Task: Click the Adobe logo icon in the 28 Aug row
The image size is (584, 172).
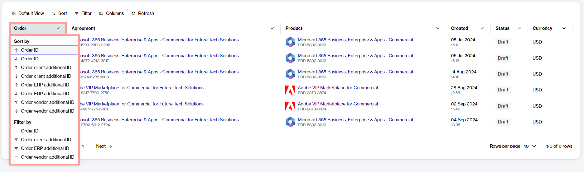Action: coord(290,90)
